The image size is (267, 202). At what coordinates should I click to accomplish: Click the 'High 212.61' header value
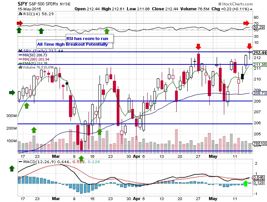click(x=113, y=9)
